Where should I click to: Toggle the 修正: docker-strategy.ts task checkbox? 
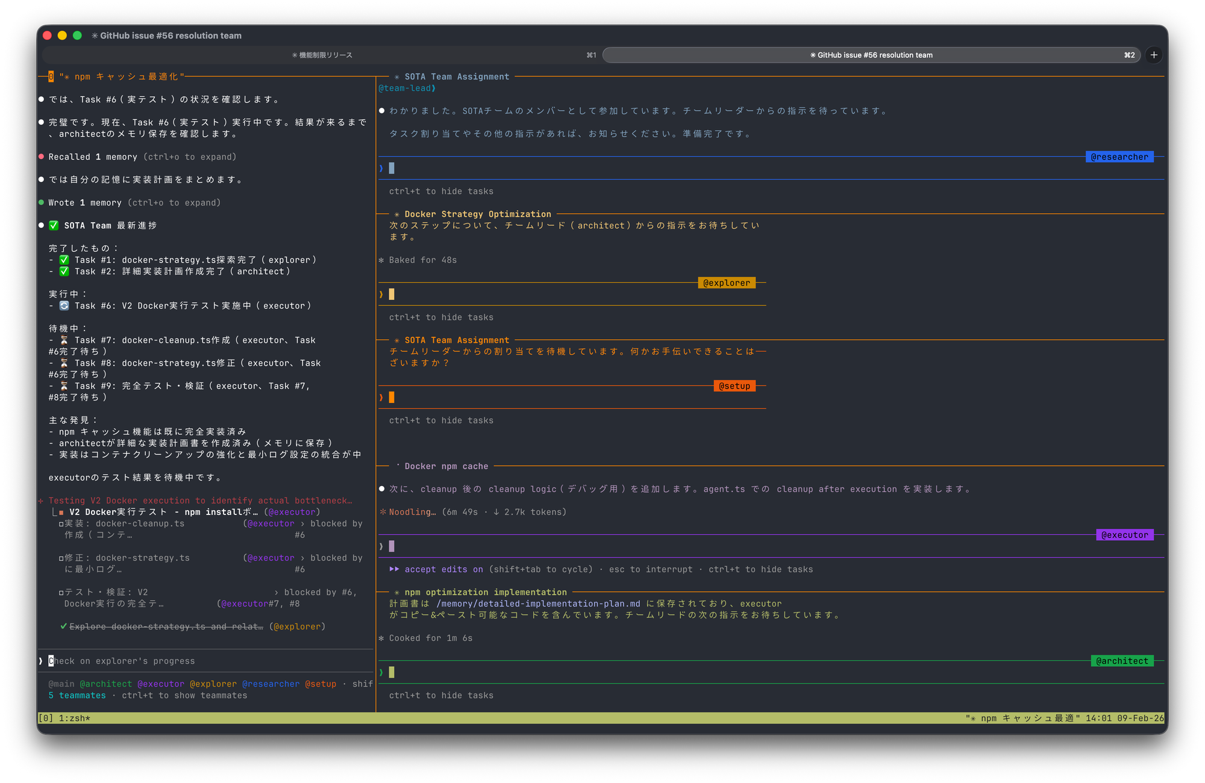click(x=61, y=558)
